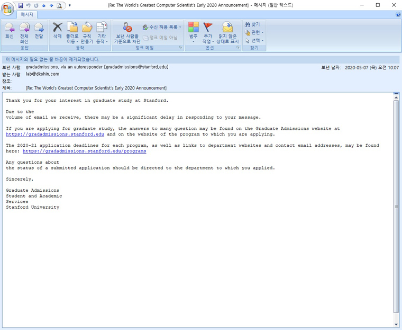
Task: Click the scrollbar up arrow in message body
Action: coord(396,97)
